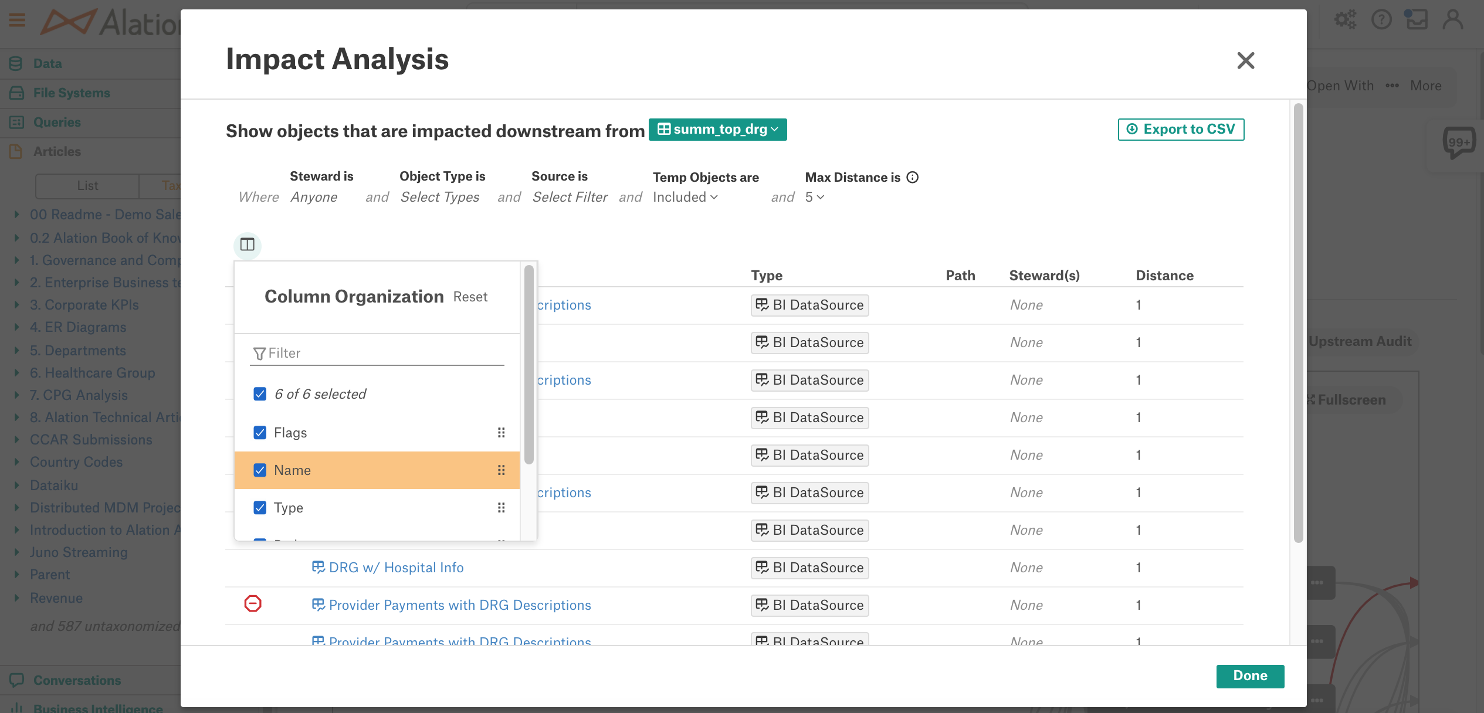Open admin settings gears icon

coord(1345,20)
